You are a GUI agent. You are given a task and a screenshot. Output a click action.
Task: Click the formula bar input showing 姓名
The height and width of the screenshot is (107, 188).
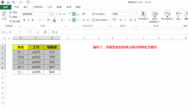point(119,32)
